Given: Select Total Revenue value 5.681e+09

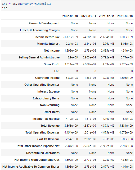Looking at the screenshot, I should (126, 126).
